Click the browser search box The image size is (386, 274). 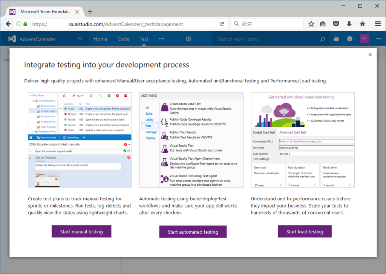[267, 24]
